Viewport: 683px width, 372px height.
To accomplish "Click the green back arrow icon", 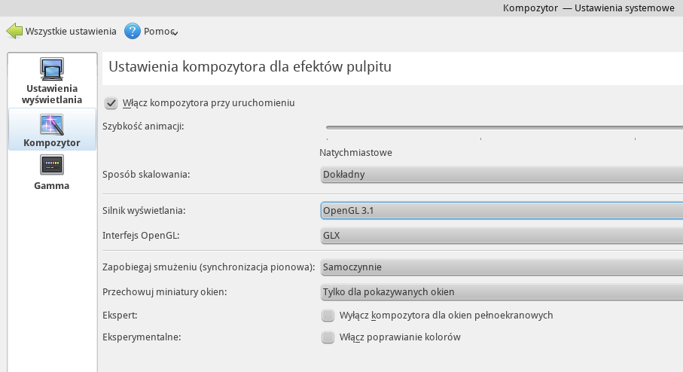I will click(x=14, y=32).
